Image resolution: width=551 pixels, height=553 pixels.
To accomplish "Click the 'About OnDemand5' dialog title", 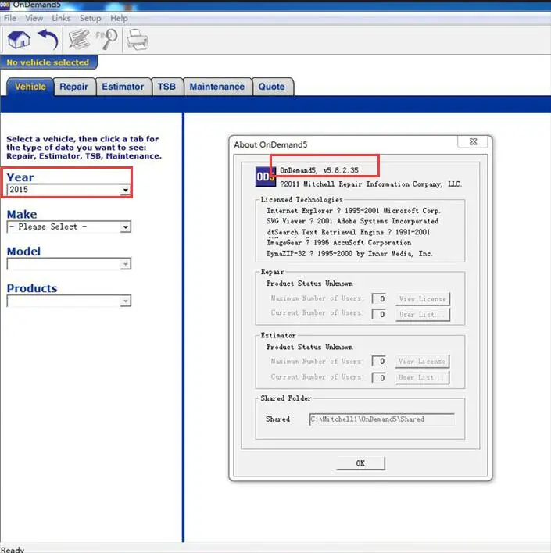I will (x=270, y=144).
